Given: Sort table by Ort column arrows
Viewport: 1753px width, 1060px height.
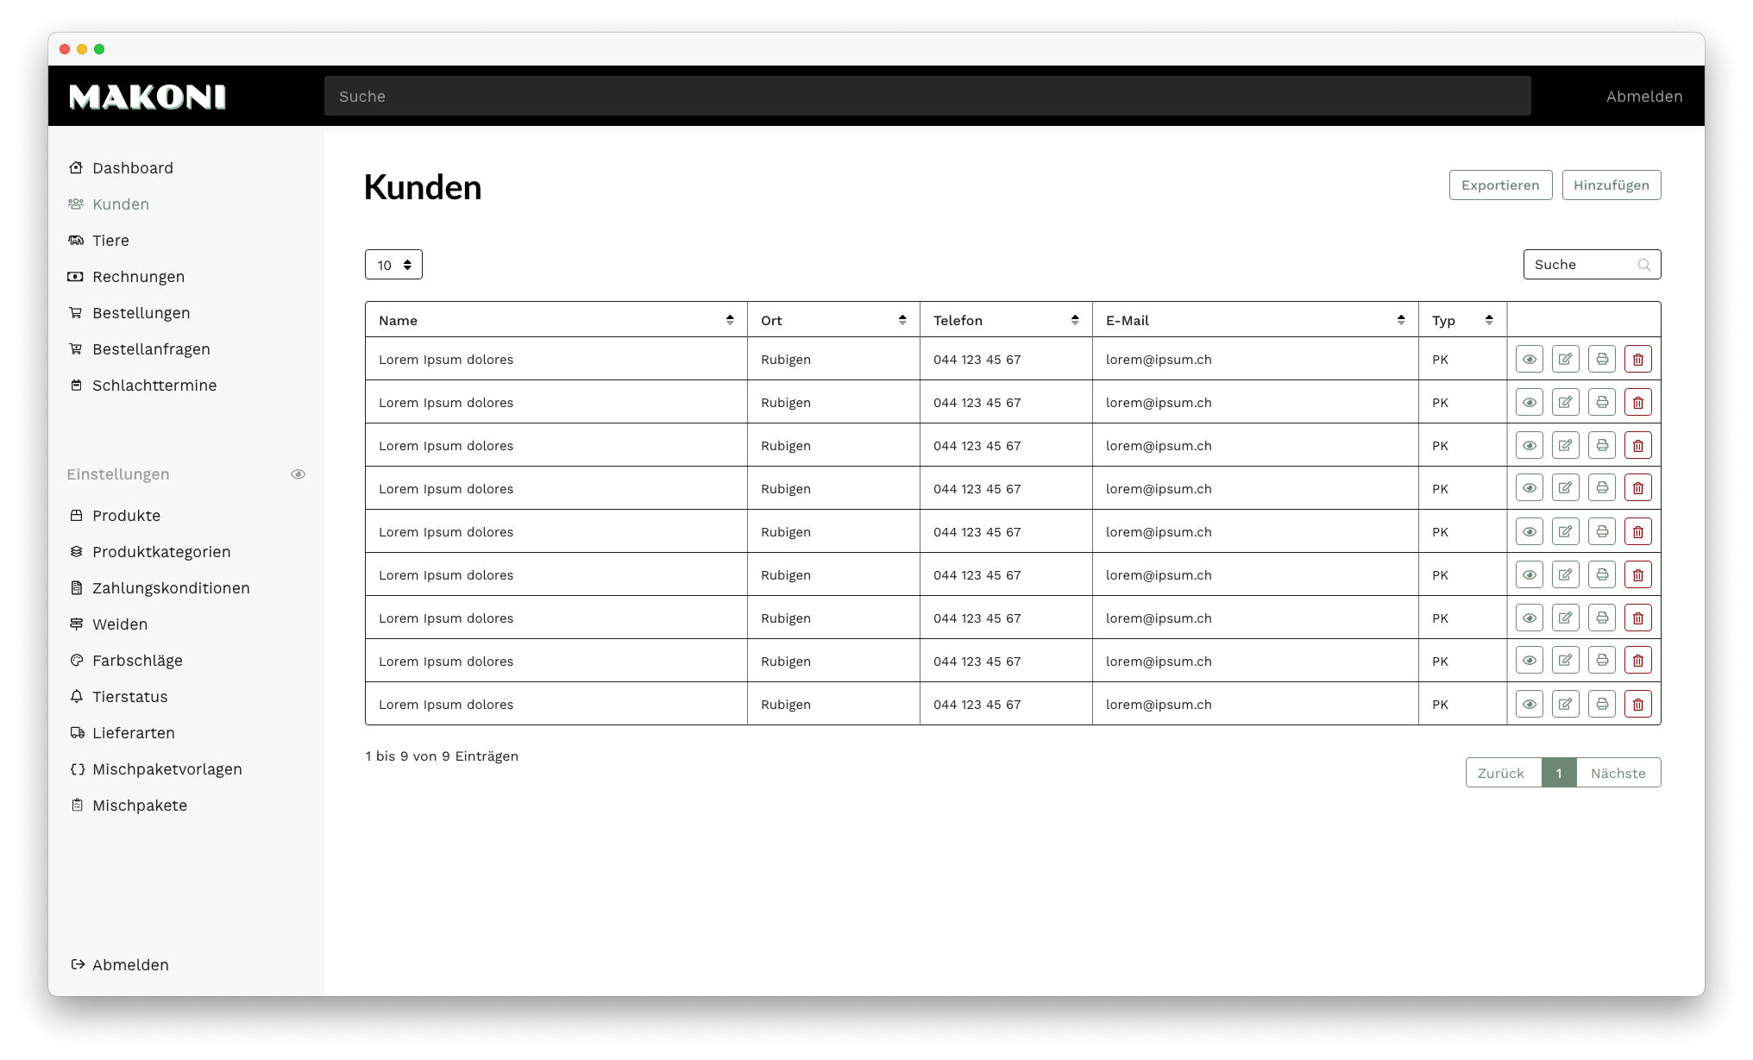Looking at the screenshot, I should (x=902, y=320).
